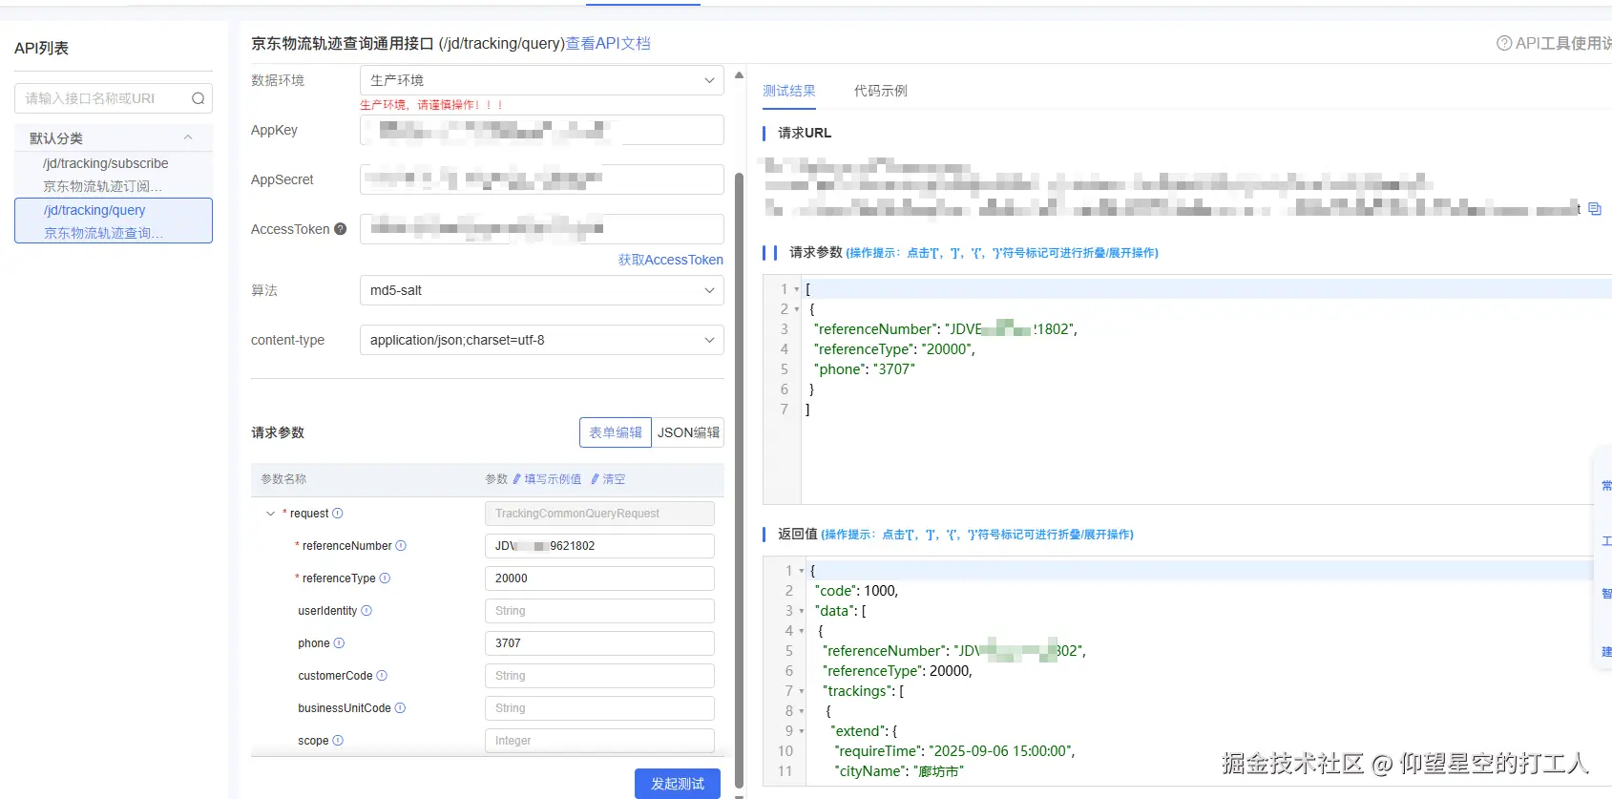
Task: Open /jd/tracking/subscribe API entry
Action: coord(114,175)
